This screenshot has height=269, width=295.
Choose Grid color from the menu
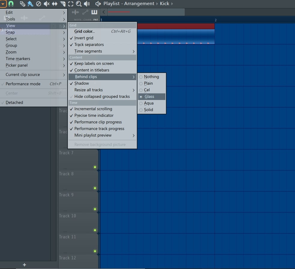coord(85,31)
